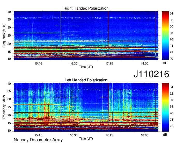Click "Time (UT)" label under the left-handed plot

pyautogui.click(x=86, y=139)
